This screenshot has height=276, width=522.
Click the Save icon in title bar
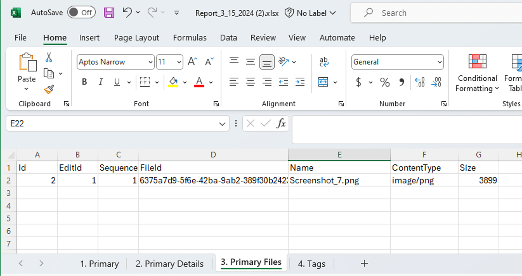pos(109,13)
